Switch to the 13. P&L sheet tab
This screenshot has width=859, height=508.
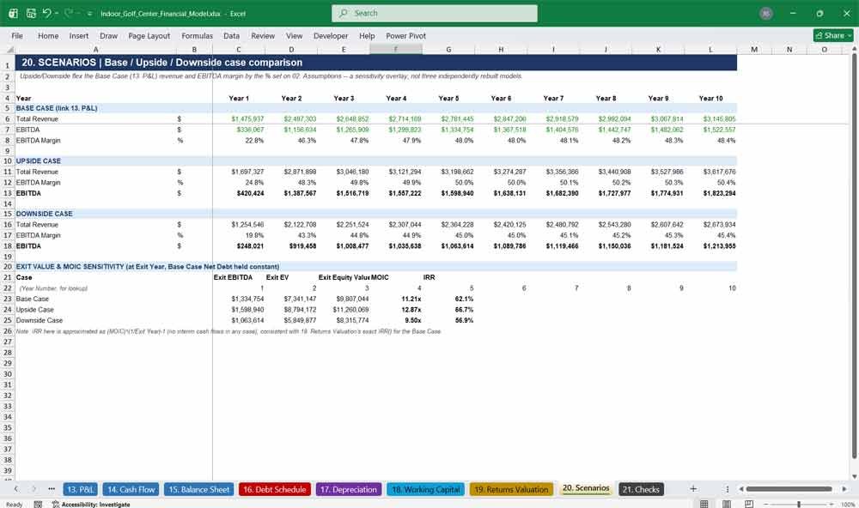(x=81, y=489)
